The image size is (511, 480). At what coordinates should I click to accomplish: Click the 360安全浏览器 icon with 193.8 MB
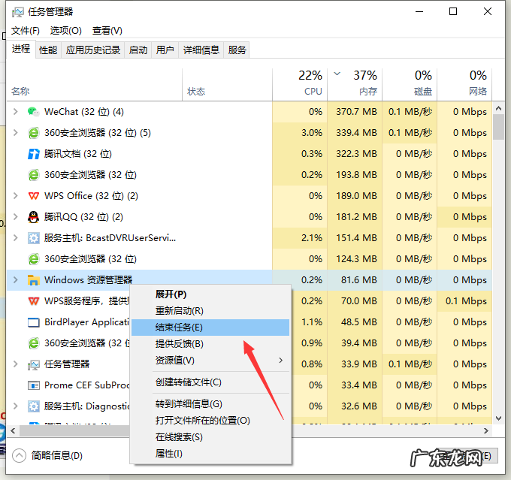click(33, 175)
